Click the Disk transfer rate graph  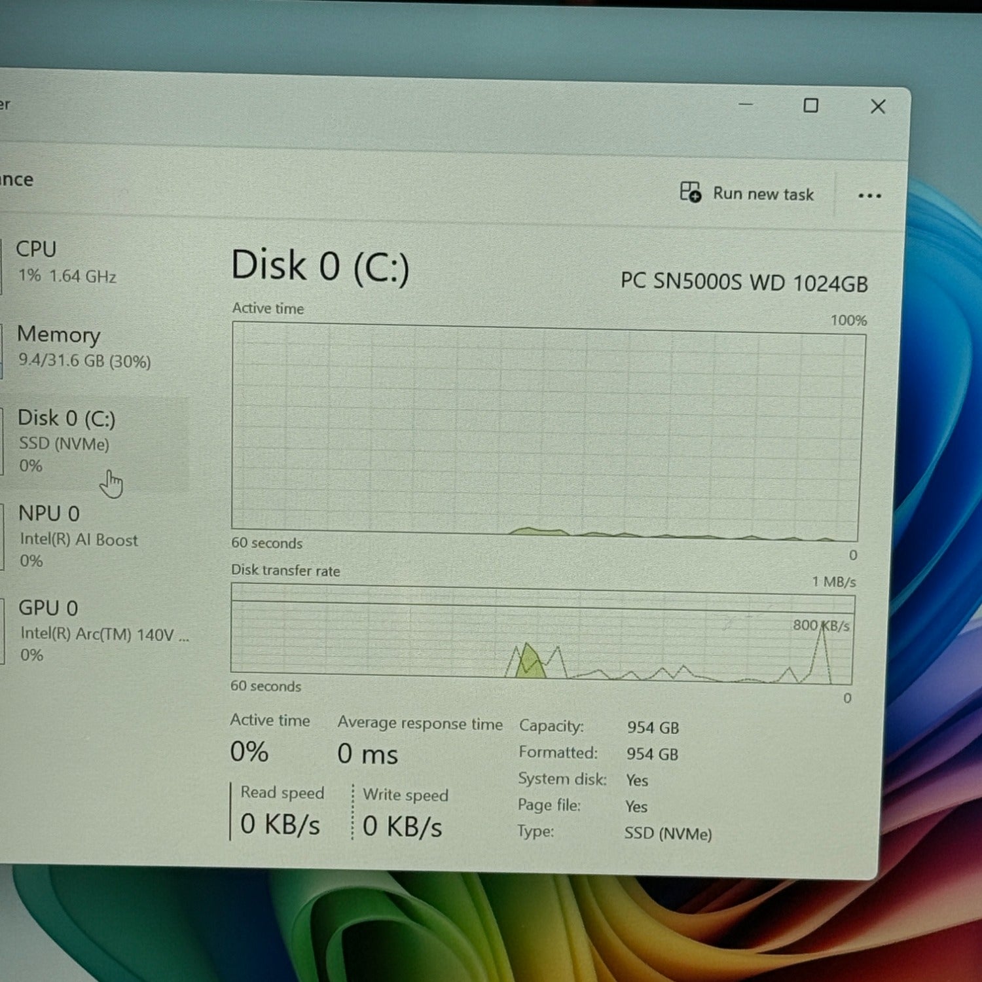point(542,634)
